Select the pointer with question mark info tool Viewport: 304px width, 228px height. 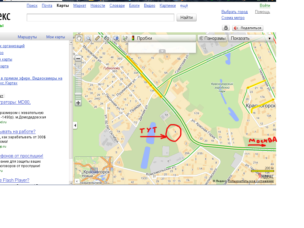tap(125, 38)
